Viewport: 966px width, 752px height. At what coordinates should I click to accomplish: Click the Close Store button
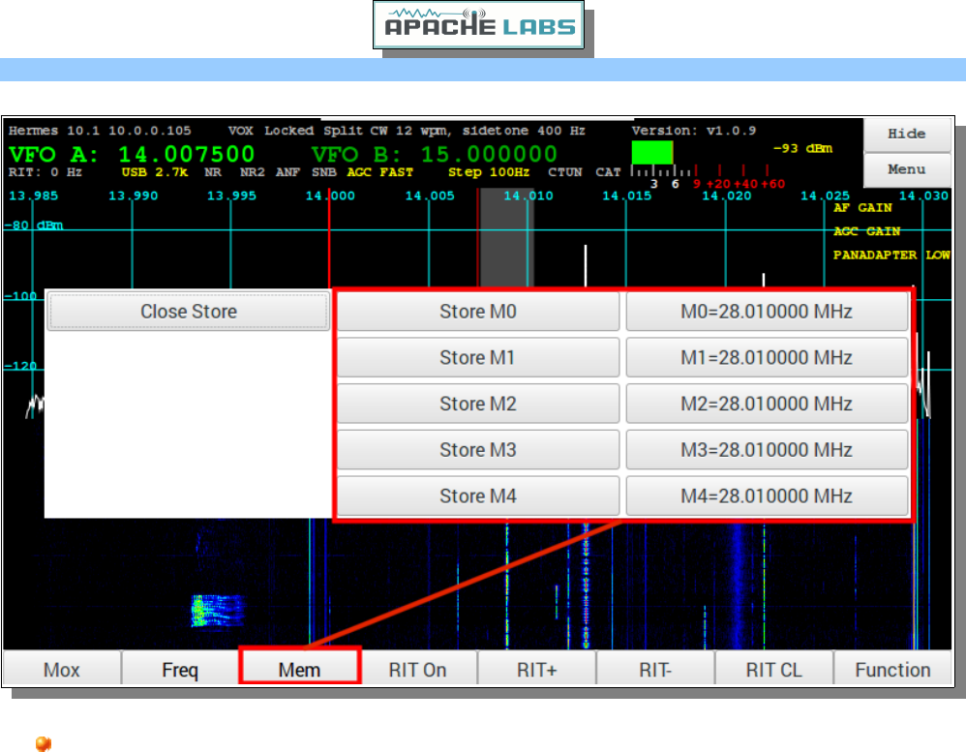[x=189, y=312]
